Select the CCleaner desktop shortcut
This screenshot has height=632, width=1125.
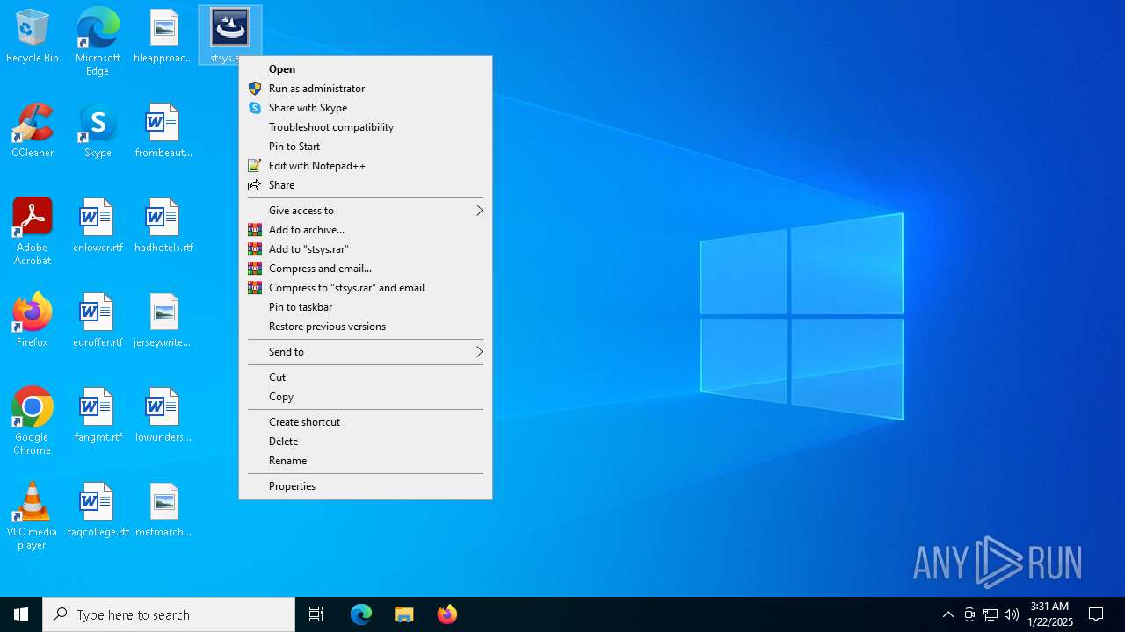pyautogui.click(x=33, y=131)
